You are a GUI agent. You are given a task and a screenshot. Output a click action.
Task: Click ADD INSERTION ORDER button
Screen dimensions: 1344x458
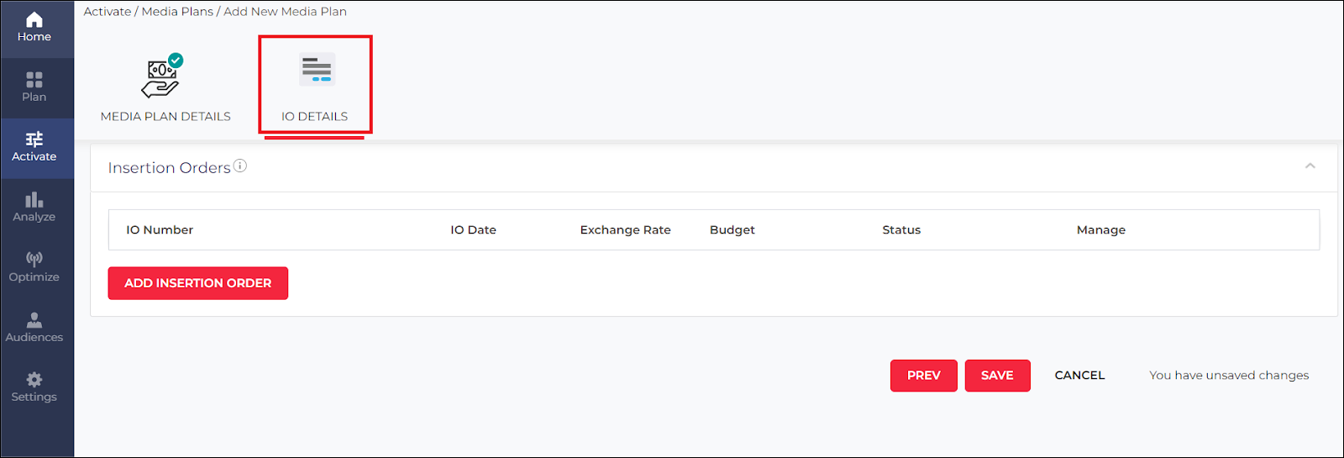click(x=198, y=283)
